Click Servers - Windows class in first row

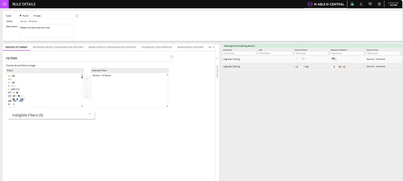[x=376, y=59]
